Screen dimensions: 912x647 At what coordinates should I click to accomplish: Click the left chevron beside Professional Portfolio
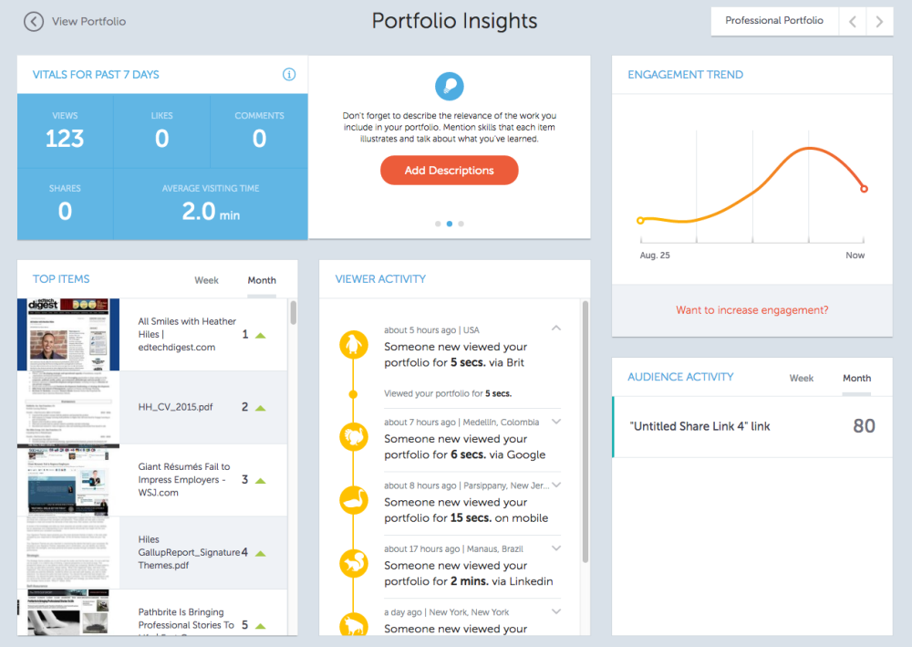click(x=854, y=21)
